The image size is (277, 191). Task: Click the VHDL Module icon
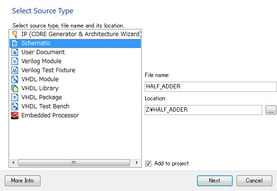point(15,79)
